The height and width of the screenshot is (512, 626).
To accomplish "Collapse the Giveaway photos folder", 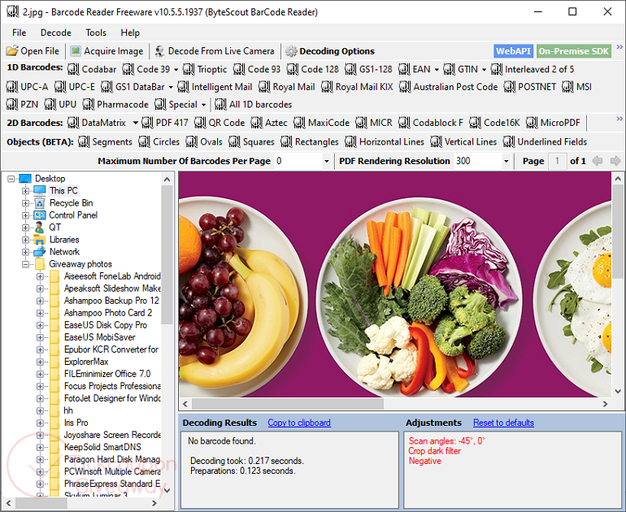I will 25,264.
